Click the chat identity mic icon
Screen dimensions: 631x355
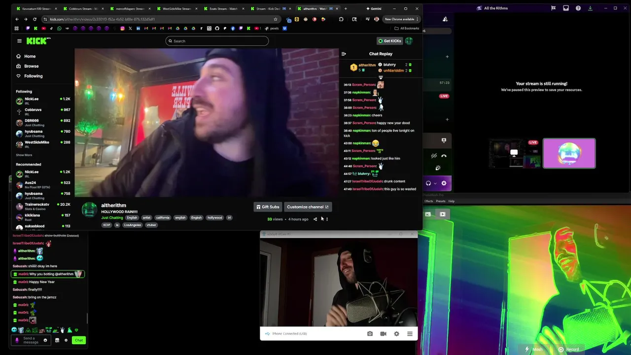17,340
